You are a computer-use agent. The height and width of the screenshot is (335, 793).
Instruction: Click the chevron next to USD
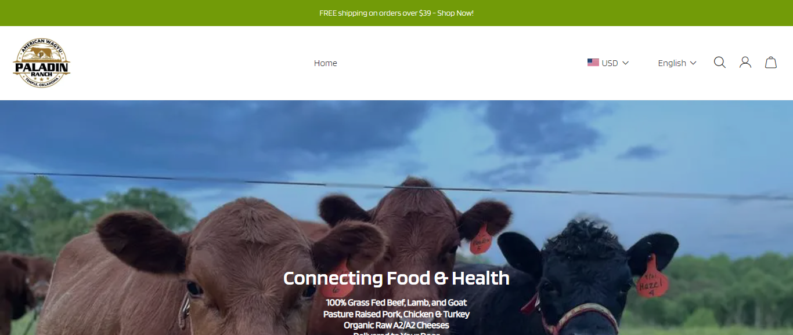point(625,63)
